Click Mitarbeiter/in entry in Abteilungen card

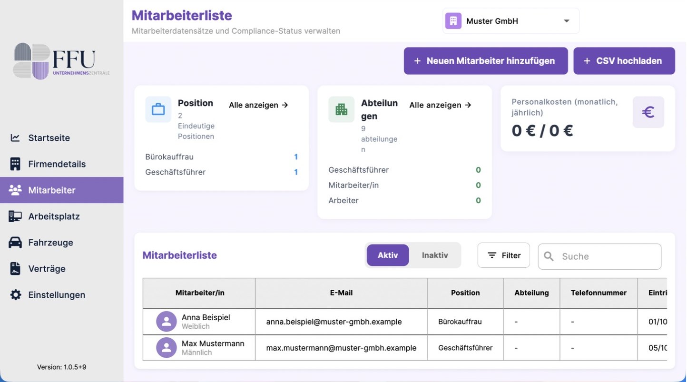point(353,186)
